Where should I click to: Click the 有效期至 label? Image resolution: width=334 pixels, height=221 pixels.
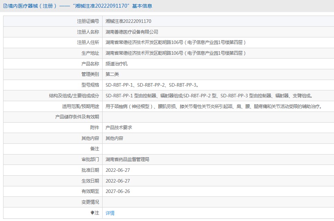coord(90,192)
